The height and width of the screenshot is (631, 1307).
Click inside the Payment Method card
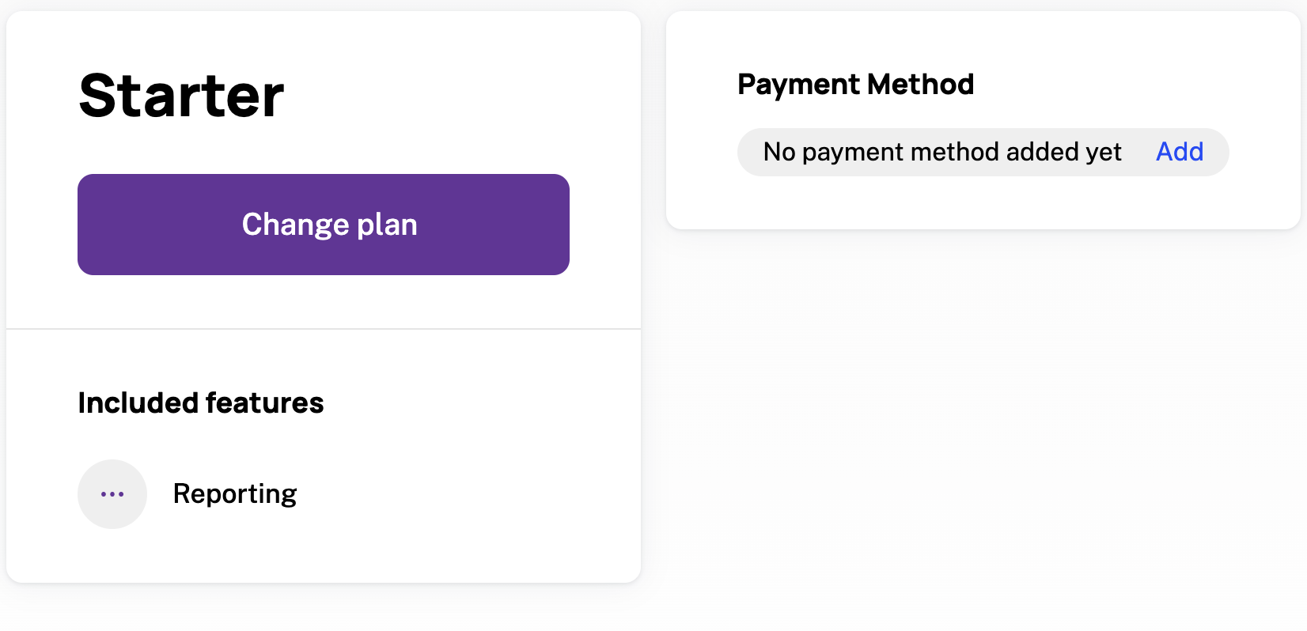click(x=981, y=198)
